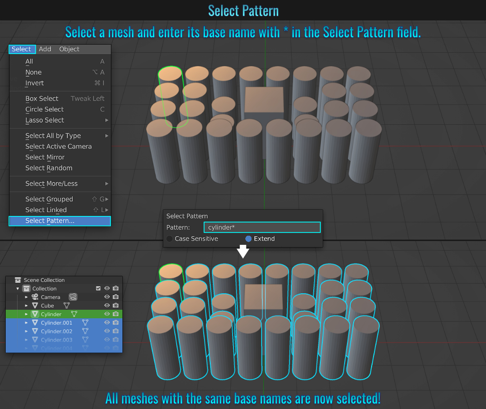Screen dimensions: 486x409
Task: Open the Object menu
Action: tap(69, 49)
